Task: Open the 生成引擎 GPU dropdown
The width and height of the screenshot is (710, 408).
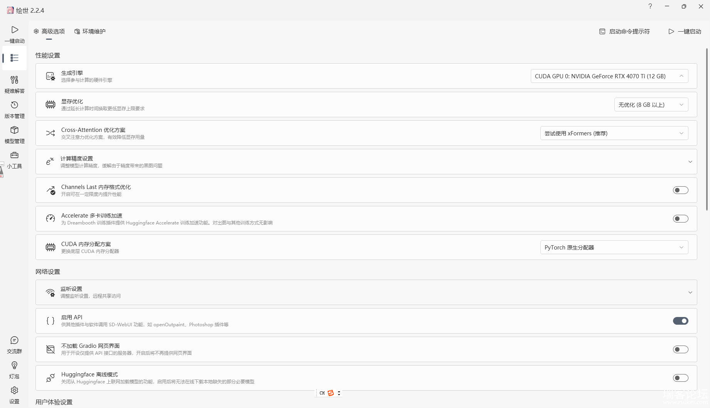Action: [609, 76]
